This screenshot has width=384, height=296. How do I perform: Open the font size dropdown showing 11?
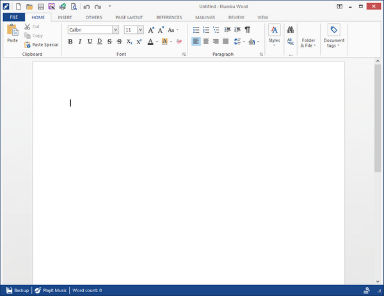[x=140, y=30]
